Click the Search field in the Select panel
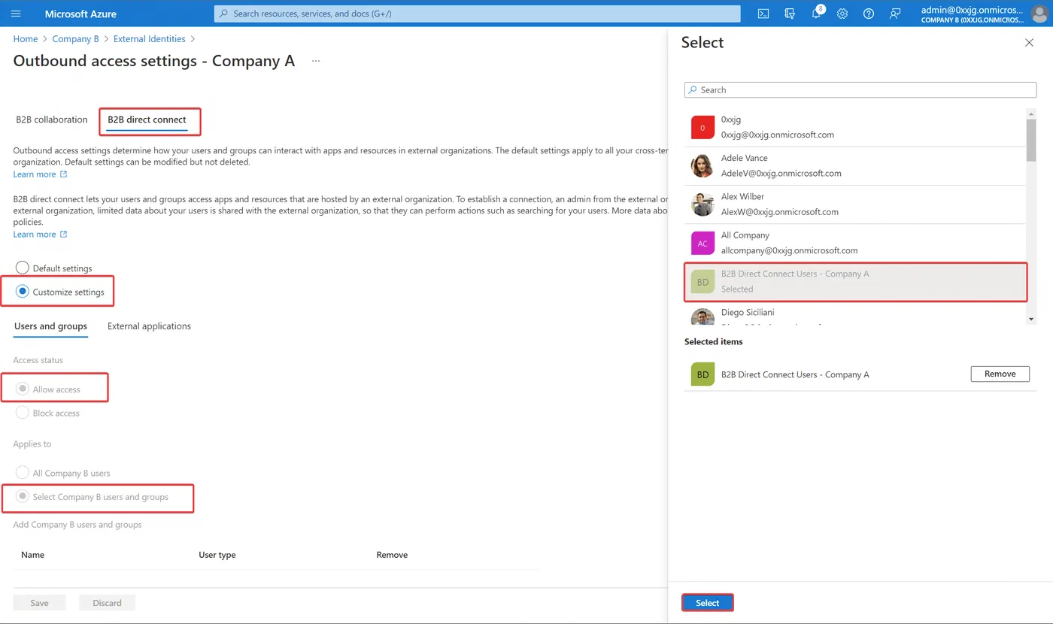1053x624 pixels. pyautogui.click(x=860, y=89)
